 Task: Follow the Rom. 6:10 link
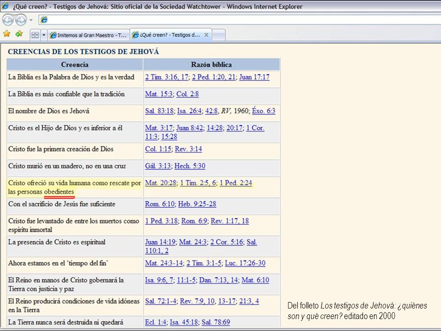[160, 204]
